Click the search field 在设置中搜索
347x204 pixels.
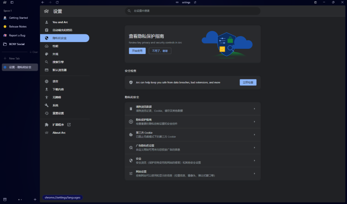tap(192, 11)
